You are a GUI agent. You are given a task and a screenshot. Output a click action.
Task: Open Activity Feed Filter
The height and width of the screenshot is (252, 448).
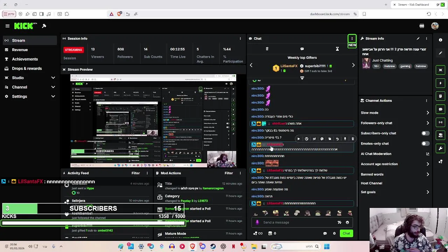pyautogui.click(x=135, y=173)
